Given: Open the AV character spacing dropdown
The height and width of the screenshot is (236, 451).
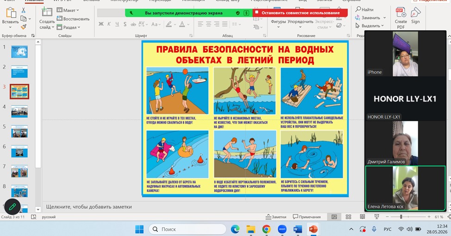Looking at the screenshot, I should coord(143,24).
